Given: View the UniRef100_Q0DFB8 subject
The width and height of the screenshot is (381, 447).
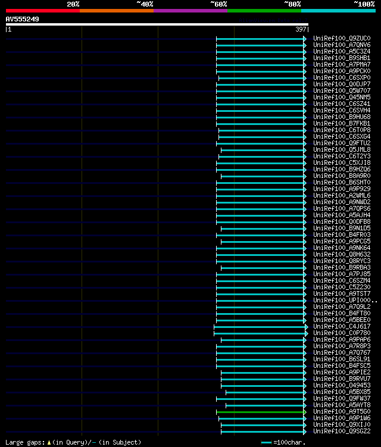Looking at the screenshot, I should pyautogui.click(x=342, y=222).
